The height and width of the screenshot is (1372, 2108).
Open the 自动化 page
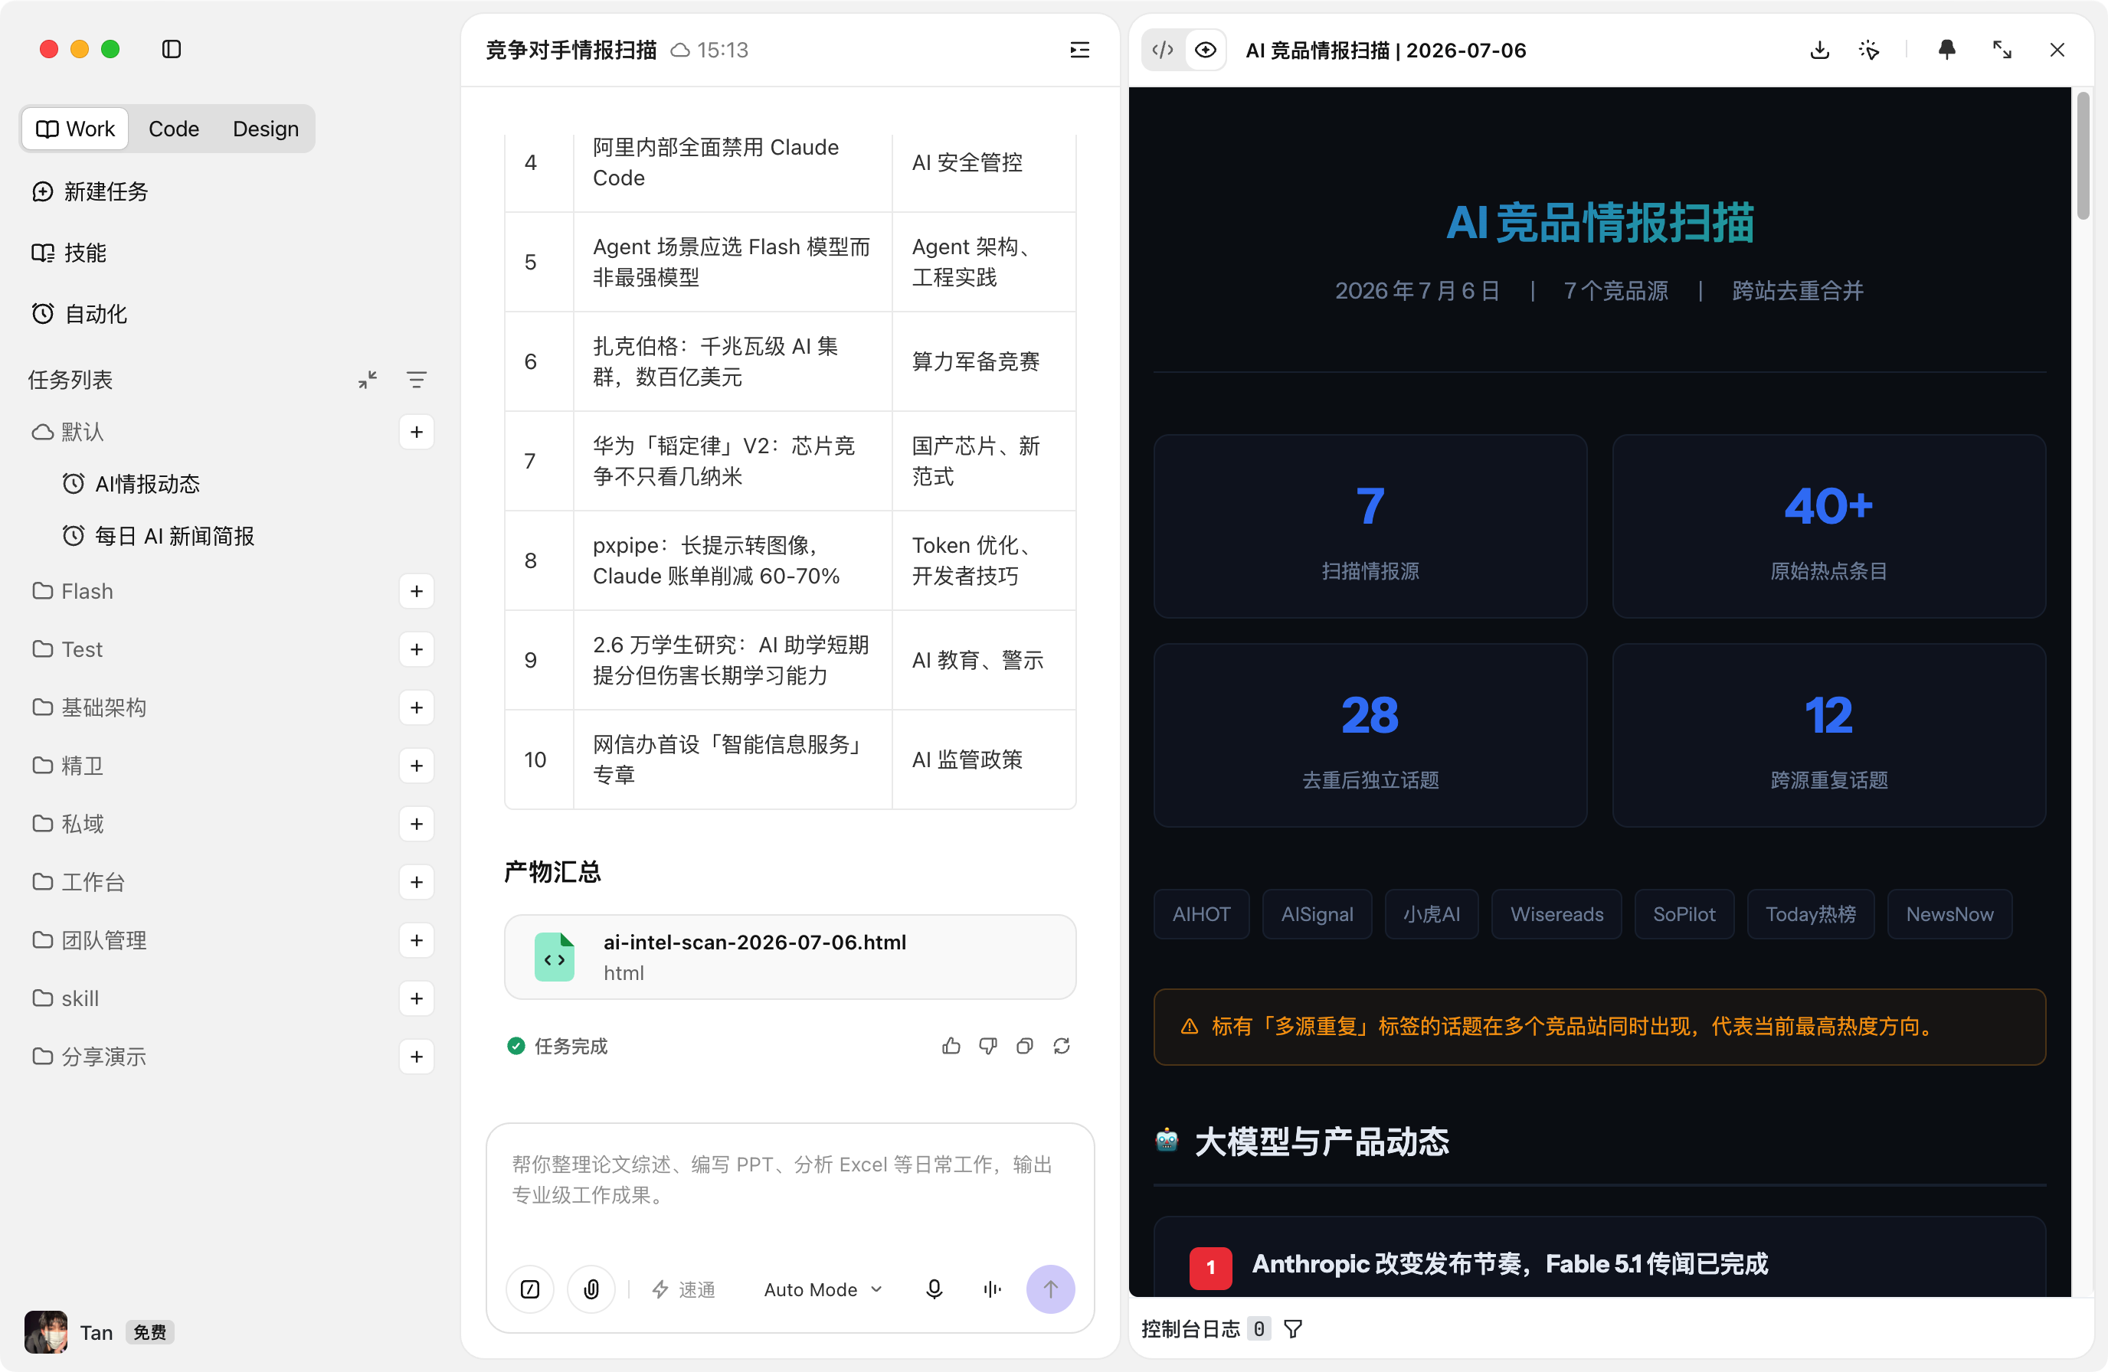pos(80,314)
